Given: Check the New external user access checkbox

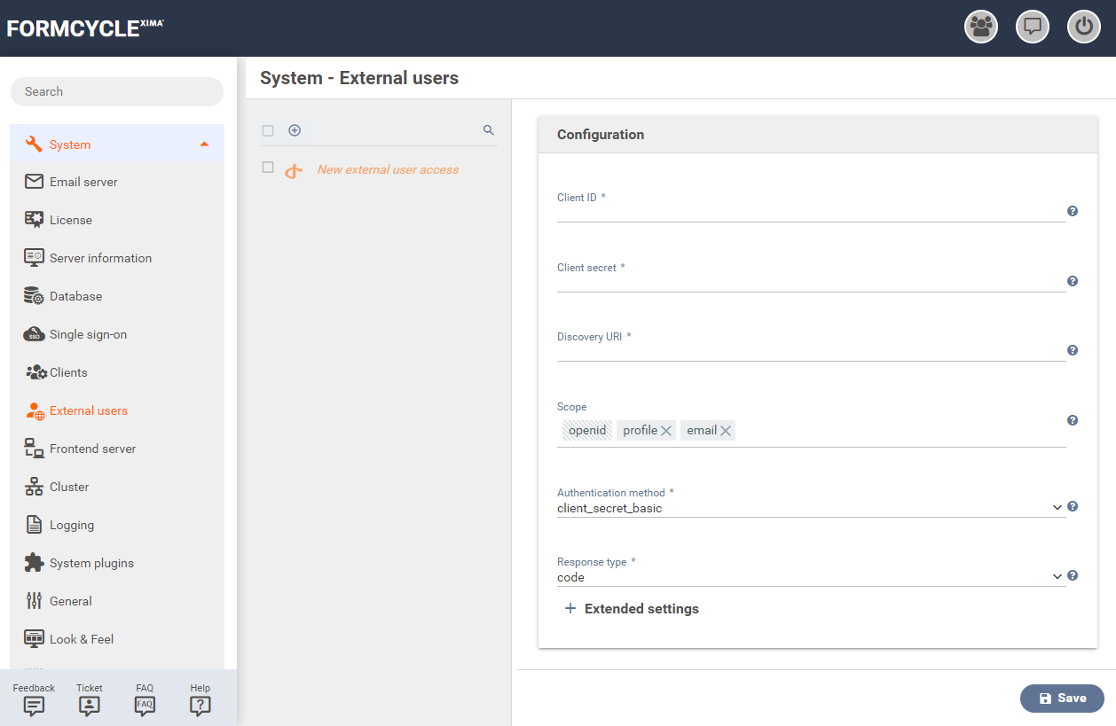Looking at the screenshot, I should pyautogui.click(x=268, y=168).
